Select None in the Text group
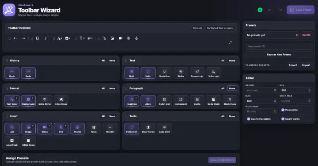318x166 pixels. [232, 61]
